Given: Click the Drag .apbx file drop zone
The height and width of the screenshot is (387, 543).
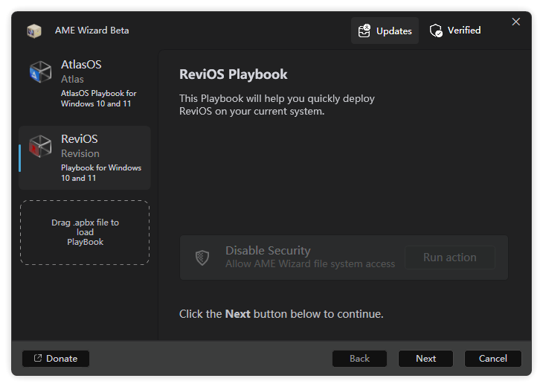Looking at the screenshot, I should (85, 232).
